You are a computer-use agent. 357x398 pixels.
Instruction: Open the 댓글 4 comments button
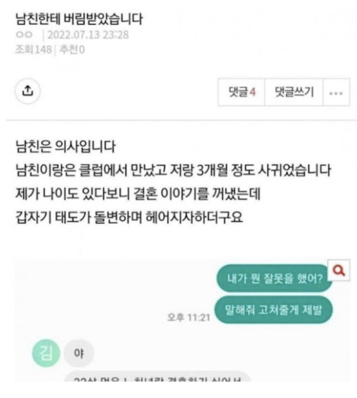(x=241, y=92)
